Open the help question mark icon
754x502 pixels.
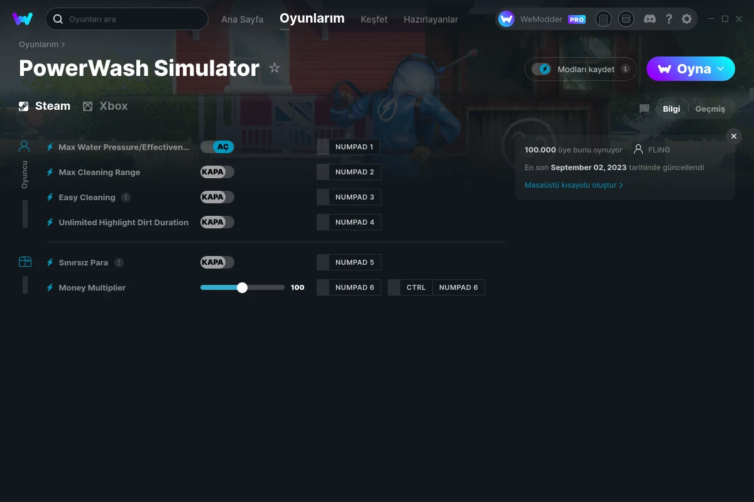(669, 19)
